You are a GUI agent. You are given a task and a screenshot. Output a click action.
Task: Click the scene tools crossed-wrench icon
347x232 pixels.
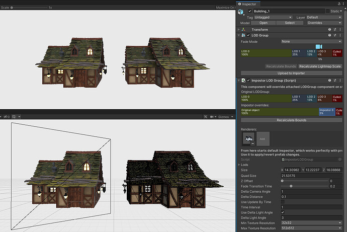tap(206, 117)
